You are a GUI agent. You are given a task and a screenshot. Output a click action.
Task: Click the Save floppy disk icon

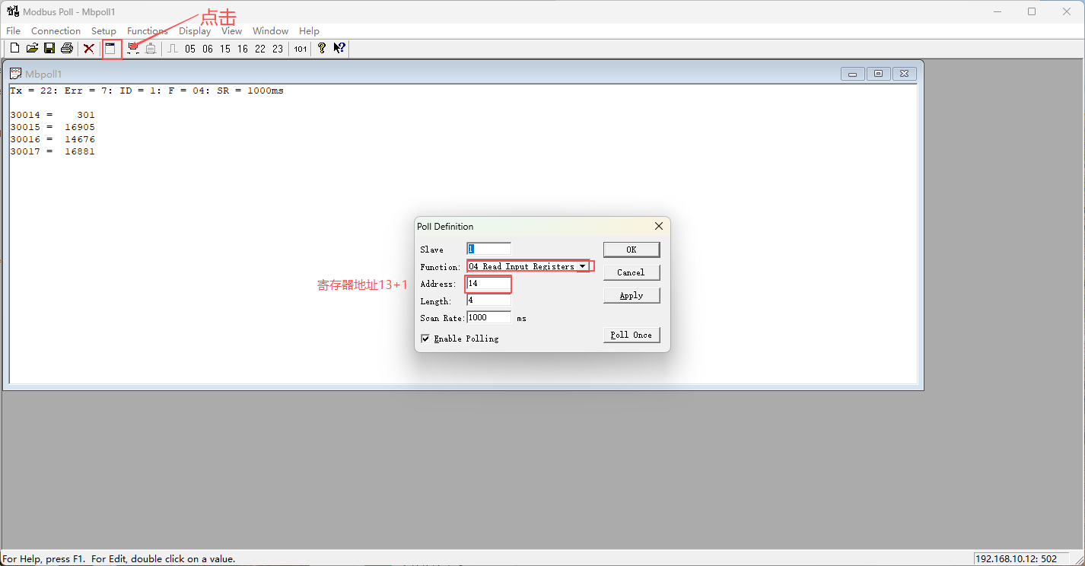(x=49, y=49)
